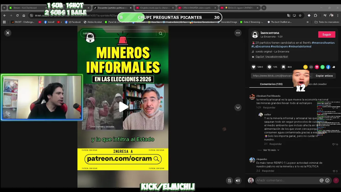Switch to ÍDOLOS siguen CAYENDO tab

click(239, 8)
